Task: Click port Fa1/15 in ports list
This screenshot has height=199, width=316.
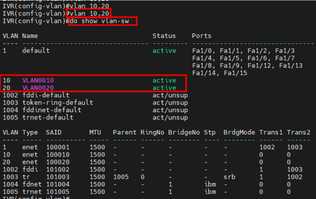Action: coord(235,73)
